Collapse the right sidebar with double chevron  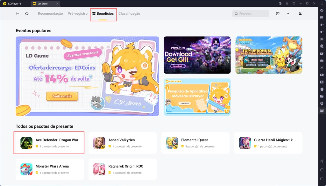tap(322, 3)
